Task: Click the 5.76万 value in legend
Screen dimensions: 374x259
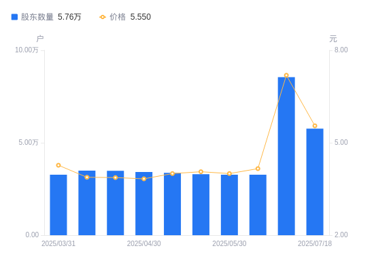Action: (x=69, y=17)
